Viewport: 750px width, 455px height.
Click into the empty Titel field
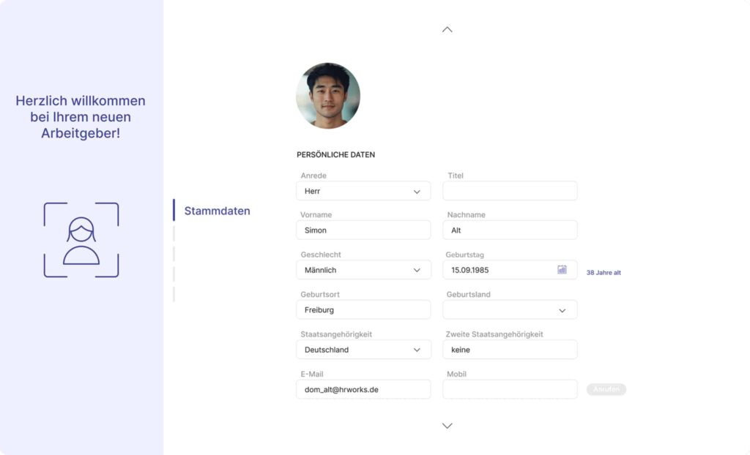pyautogui.click(x=510, y=191)
